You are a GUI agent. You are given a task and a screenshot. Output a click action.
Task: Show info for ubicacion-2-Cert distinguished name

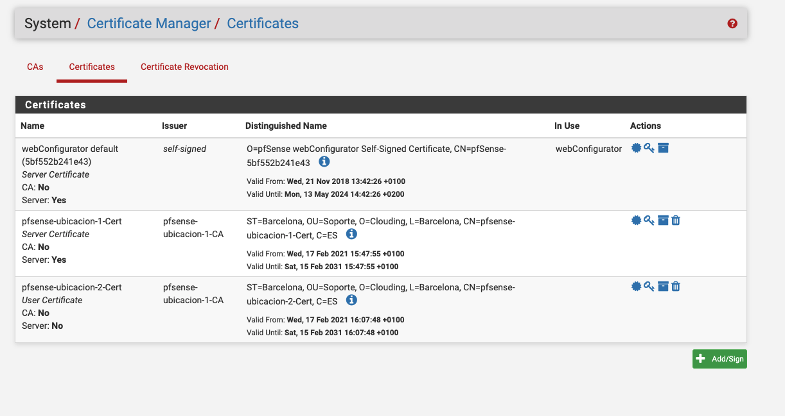point(351,300)
